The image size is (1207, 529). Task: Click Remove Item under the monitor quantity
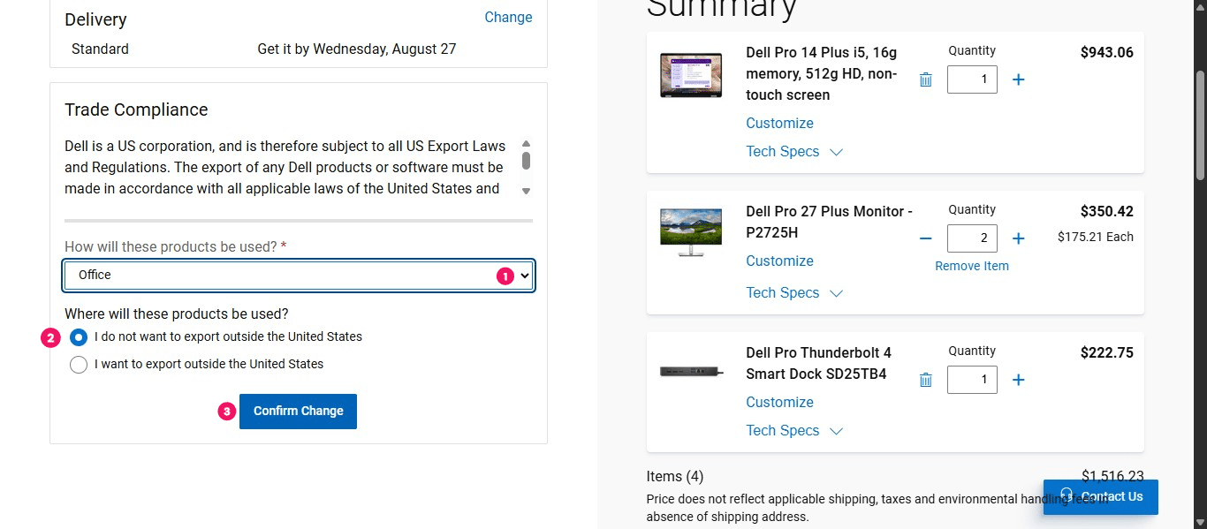(x=972, y=266)
